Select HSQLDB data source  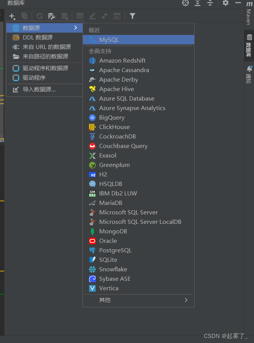point(139,184)
